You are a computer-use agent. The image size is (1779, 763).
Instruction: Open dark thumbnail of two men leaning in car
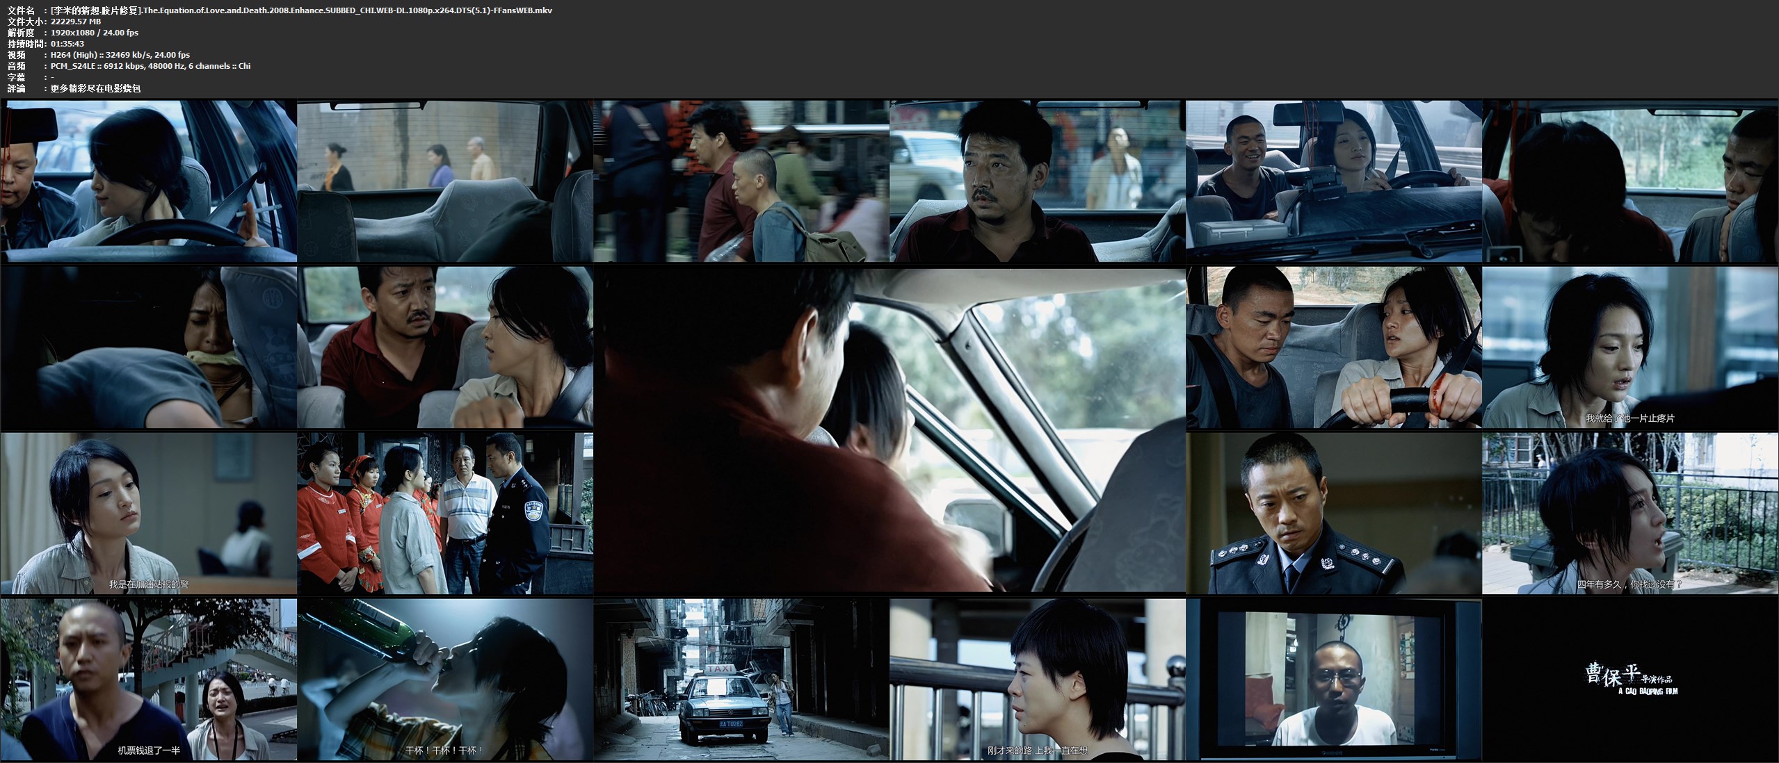tap(1631, 181)
